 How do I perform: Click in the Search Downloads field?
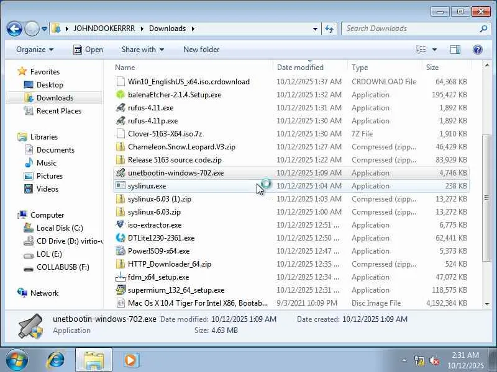click(409, 29)
